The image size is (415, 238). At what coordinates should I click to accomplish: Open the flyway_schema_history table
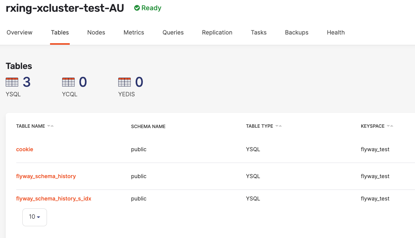[46, 176]
